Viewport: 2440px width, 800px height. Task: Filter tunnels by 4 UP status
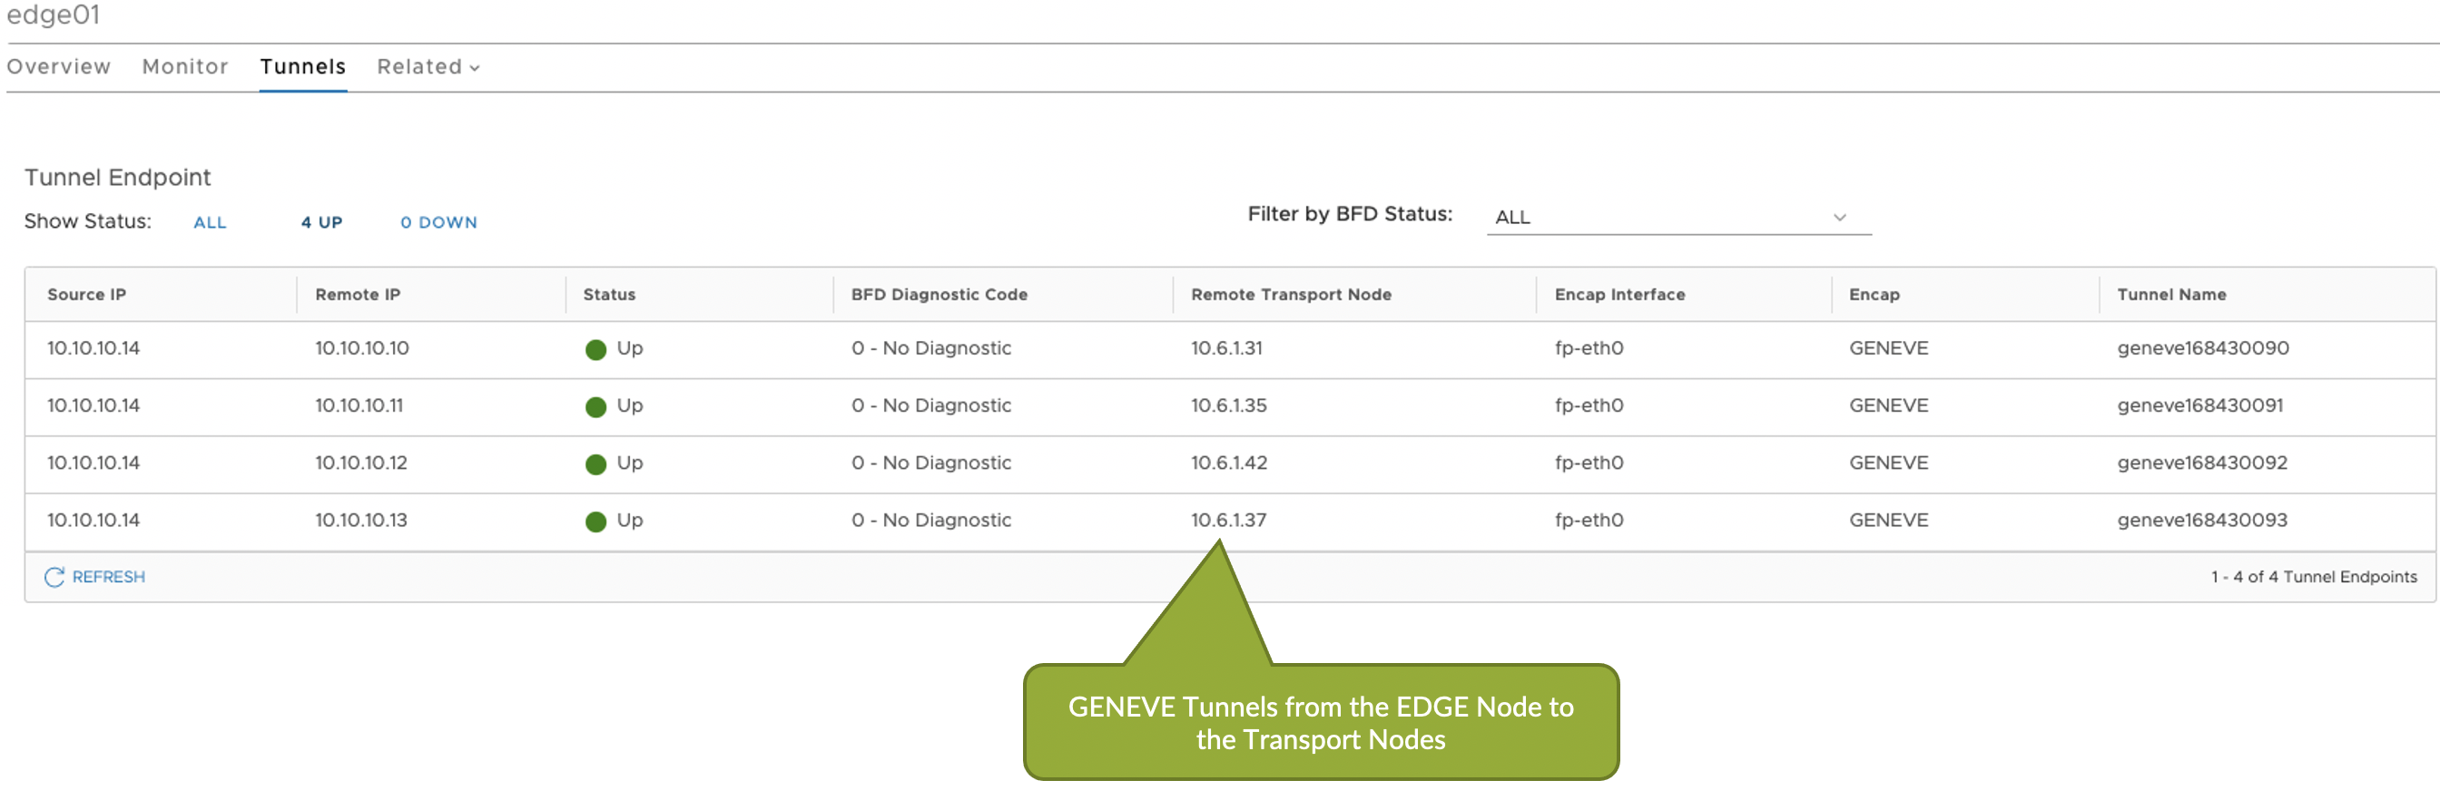(321, 222)
